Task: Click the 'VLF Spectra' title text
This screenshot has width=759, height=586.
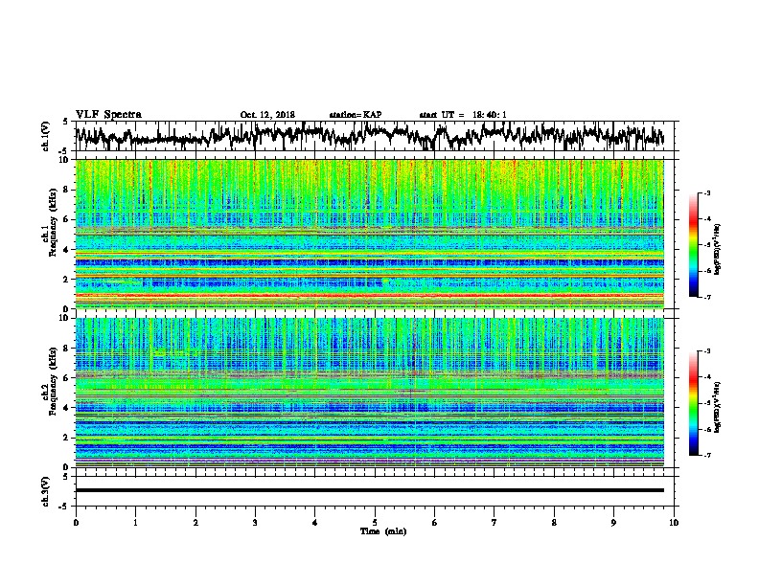Action: (x=108, y=115)
